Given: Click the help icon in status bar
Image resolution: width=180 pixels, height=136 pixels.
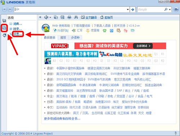Looking at the screenshot, I should click(x=176, y=133).
